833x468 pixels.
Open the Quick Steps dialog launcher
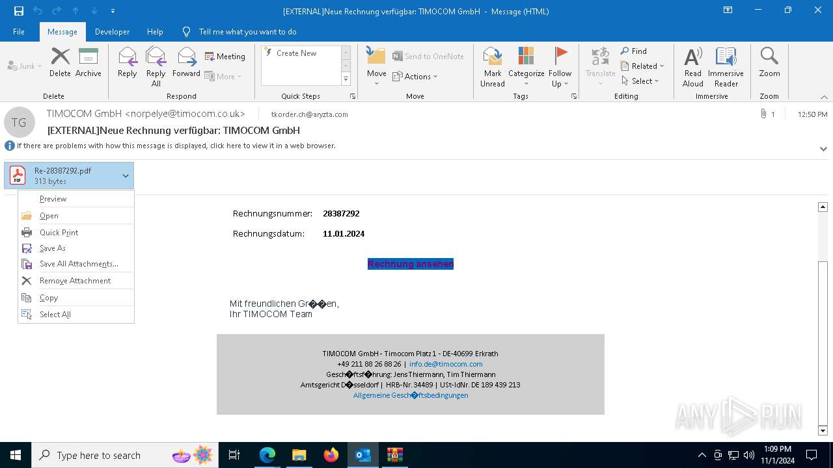pyautogui.click(x=353, y=96)
